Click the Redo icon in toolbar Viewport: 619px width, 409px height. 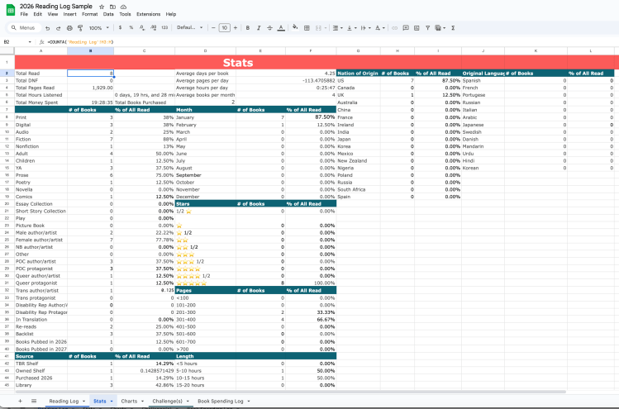58,27
